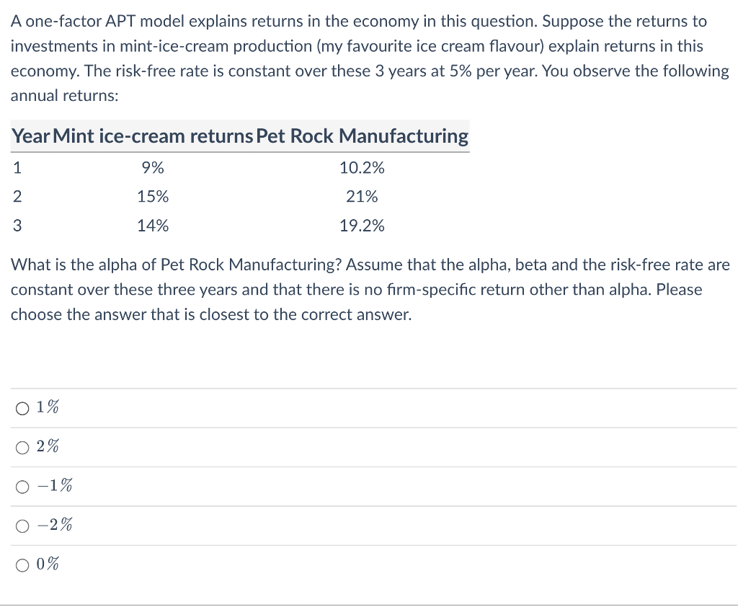Click the 21% value in the table
The height and width of the screenshot is (607, 738).
tap(363, 196)
